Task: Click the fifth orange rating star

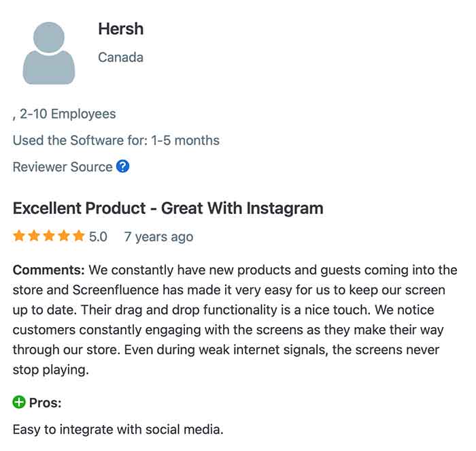Action: tap(80, 236)
